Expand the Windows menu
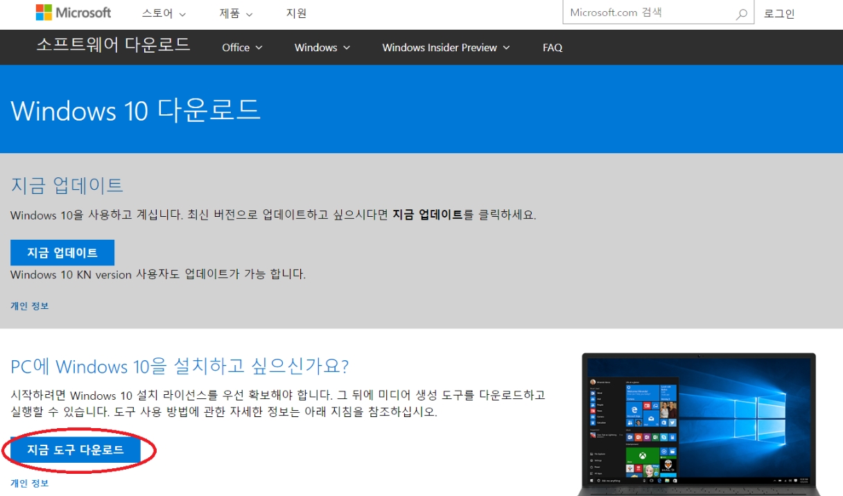843x496 pixels. point(322,48)
